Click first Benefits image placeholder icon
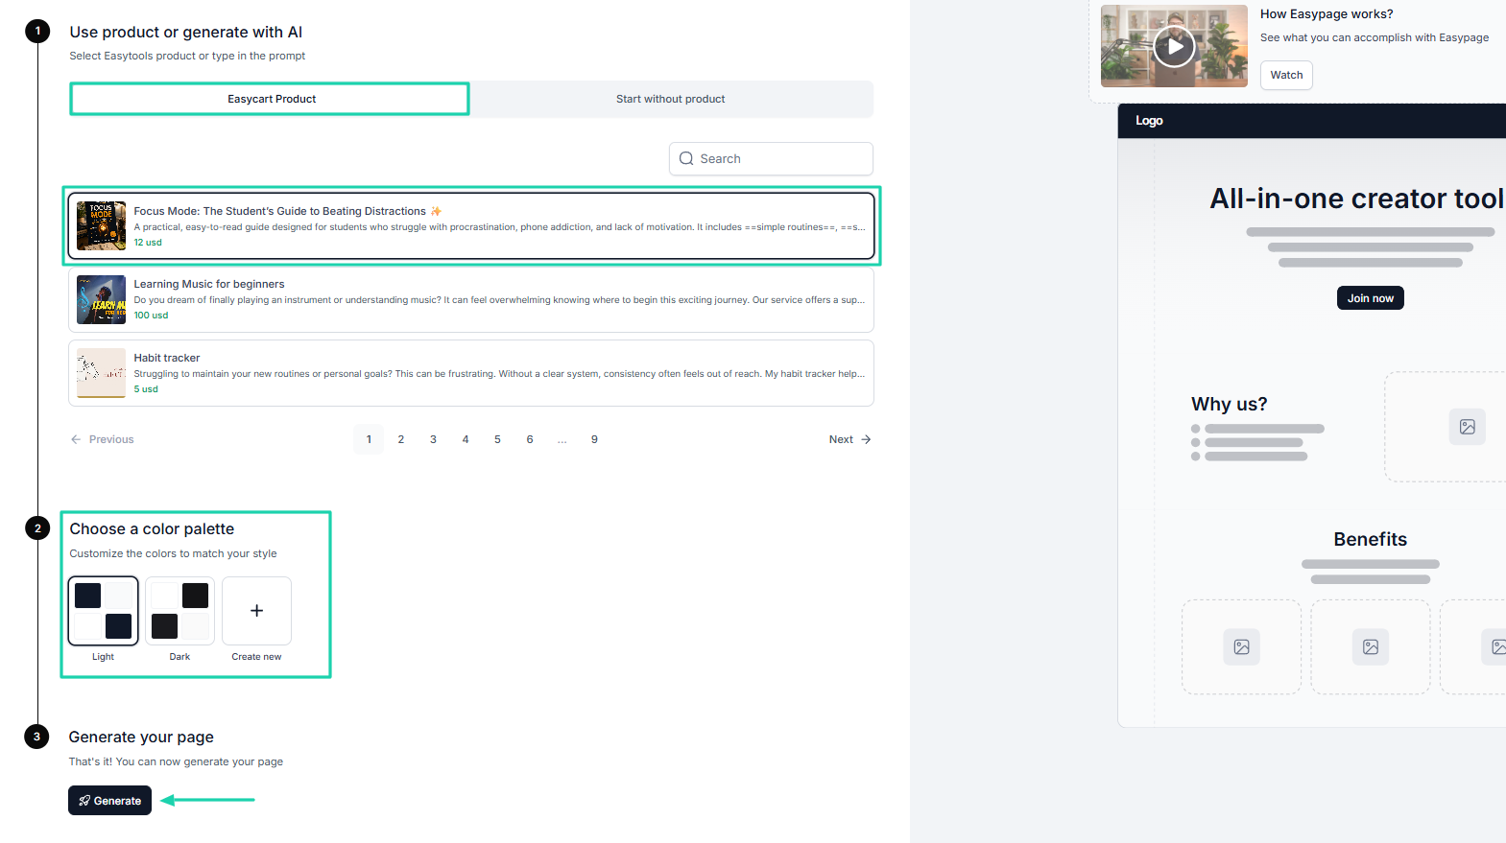This screenshot has height=843, width=1506. [x=1241, y=647]
